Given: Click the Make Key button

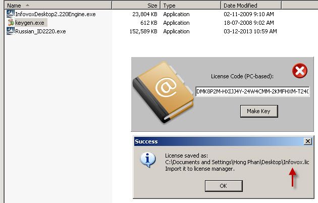Looking at the screenshot, I should pos(259,111).
